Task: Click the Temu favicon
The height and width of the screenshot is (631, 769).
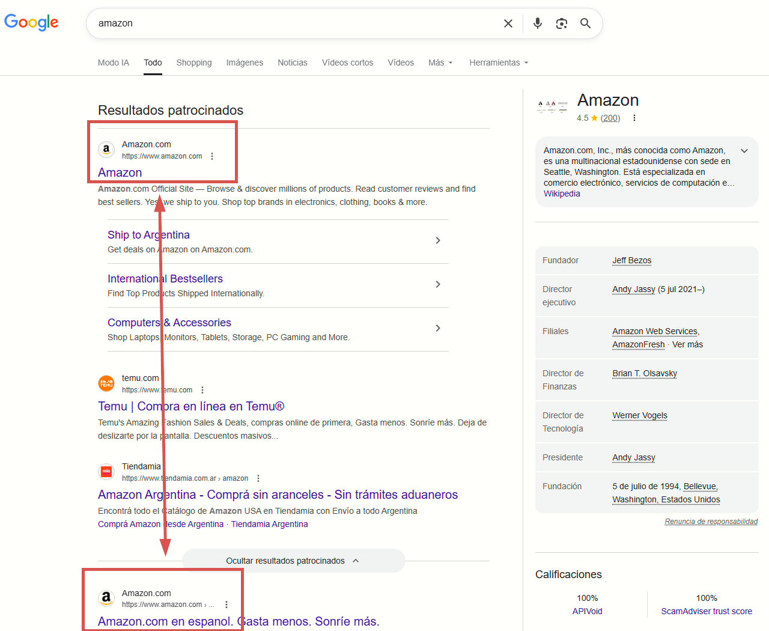Action: [x=106, y=383]
